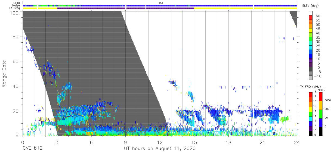The width and height of the screenshot is (334, 154).
Task: Select the red swatch of the ELEV colorbar
Action: 311,18
